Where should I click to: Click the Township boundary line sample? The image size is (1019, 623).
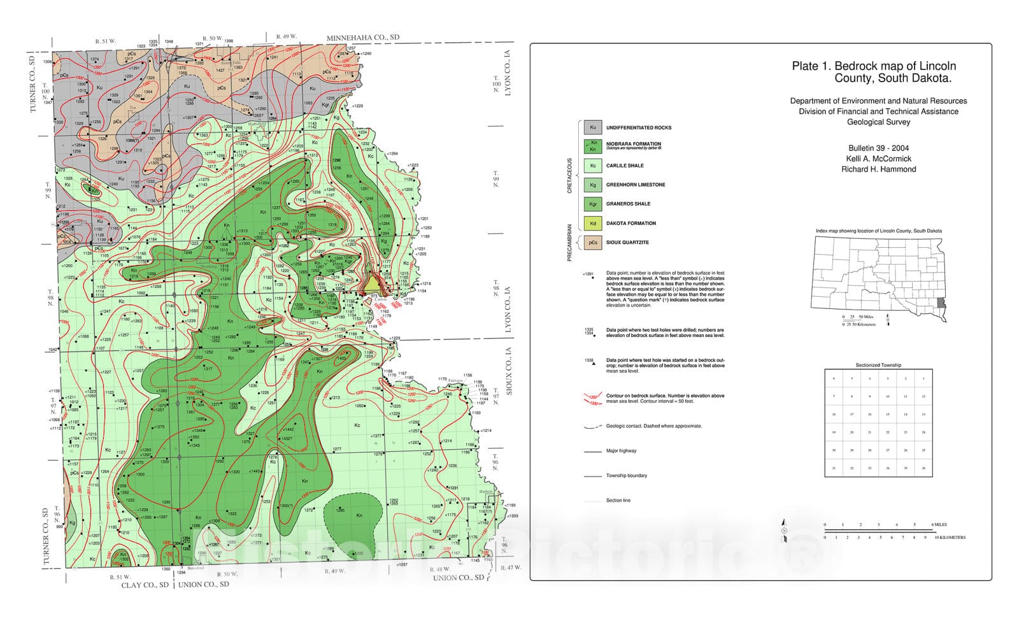click(x=593, y=476)
